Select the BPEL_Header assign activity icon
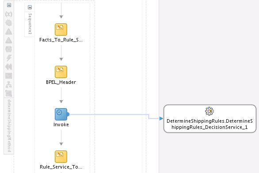This screenshot has height=173, width=259. (61, 72)
